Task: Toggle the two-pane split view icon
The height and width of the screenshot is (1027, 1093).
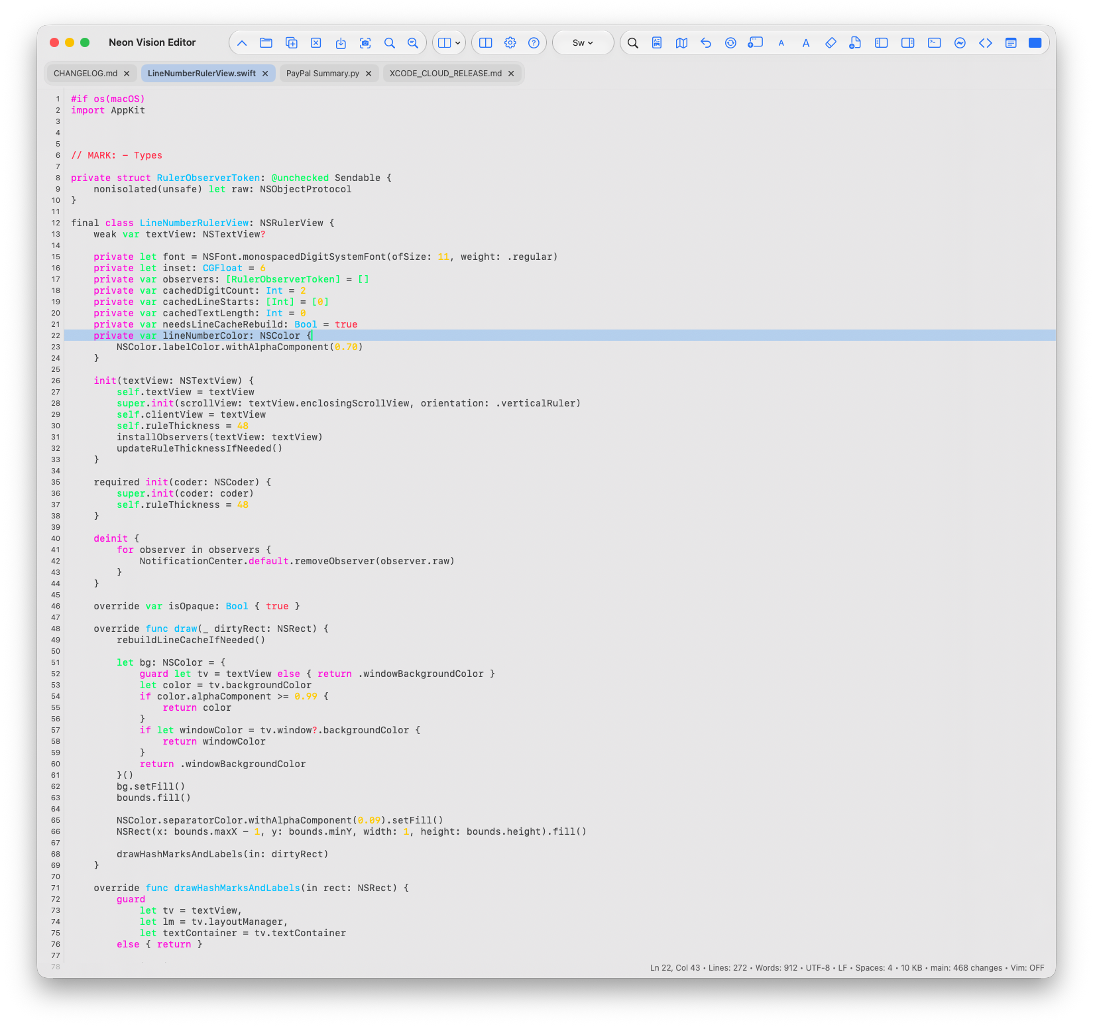Action: click(x=486, y=43)
